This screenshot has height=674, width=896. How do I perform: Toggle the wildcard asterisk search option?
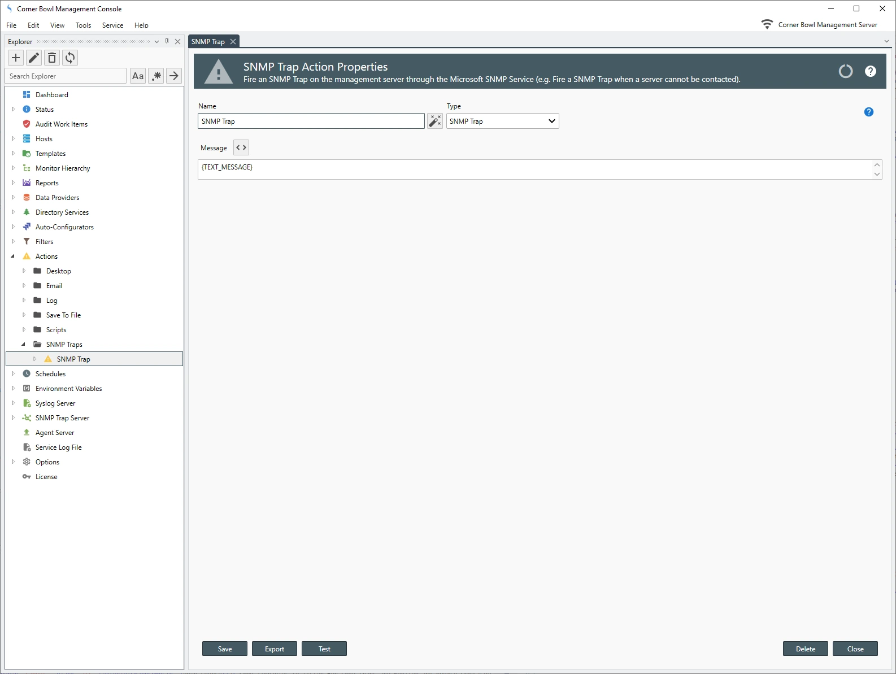pyautogui.click(x=156, y=76)
